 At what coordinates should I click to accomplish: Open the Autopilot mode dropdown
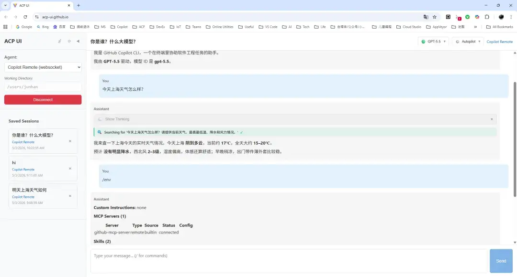(468, 42)
